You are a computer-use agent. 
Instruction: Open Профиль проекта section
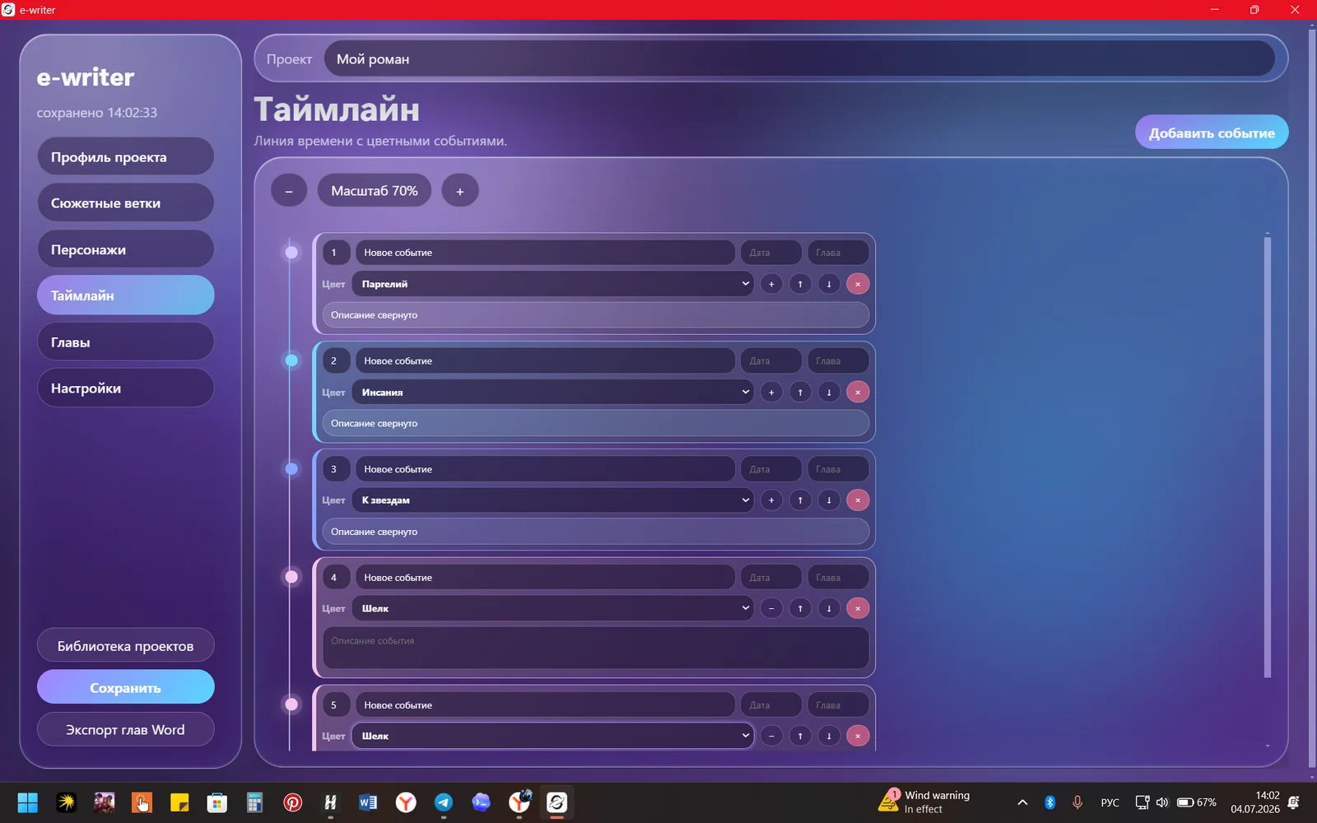[126, 157]
